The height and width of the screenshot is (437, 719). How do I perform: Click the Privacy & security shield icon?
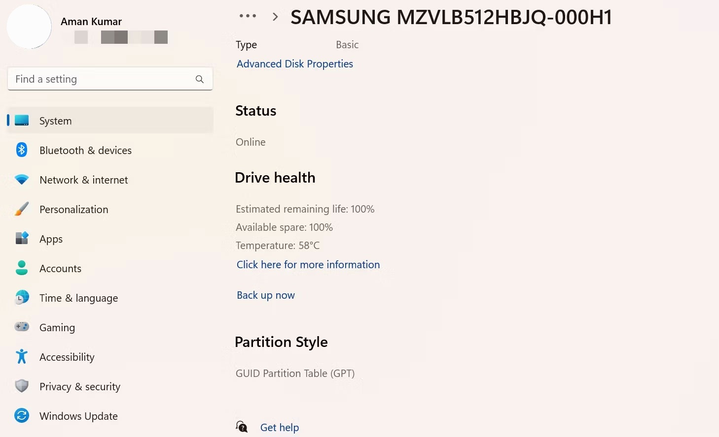coord(22,386)
